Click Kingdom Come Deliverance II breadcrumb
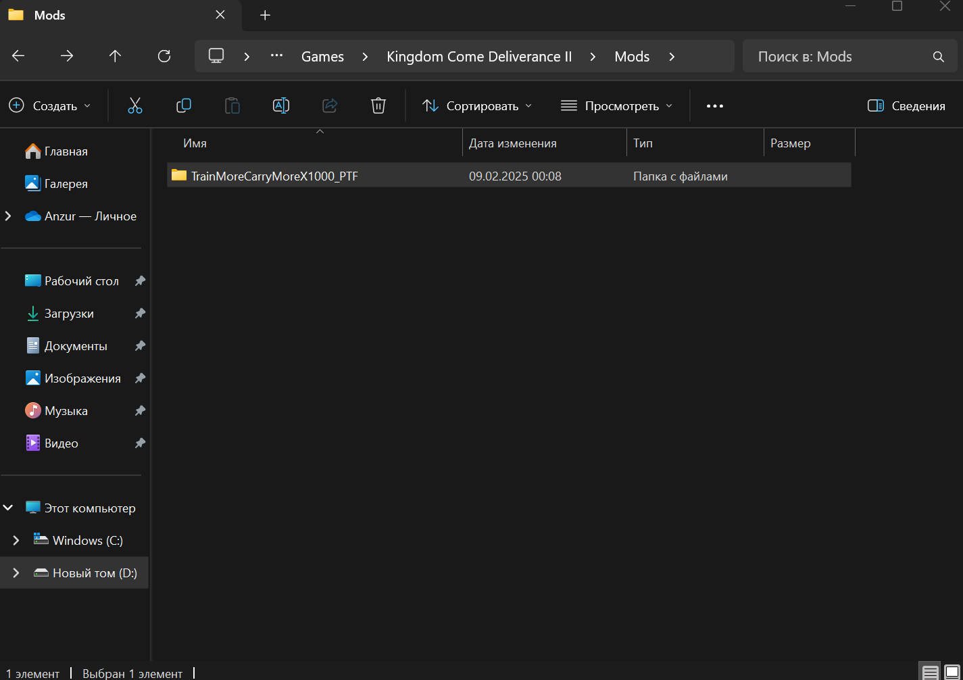 coord(478,56)
